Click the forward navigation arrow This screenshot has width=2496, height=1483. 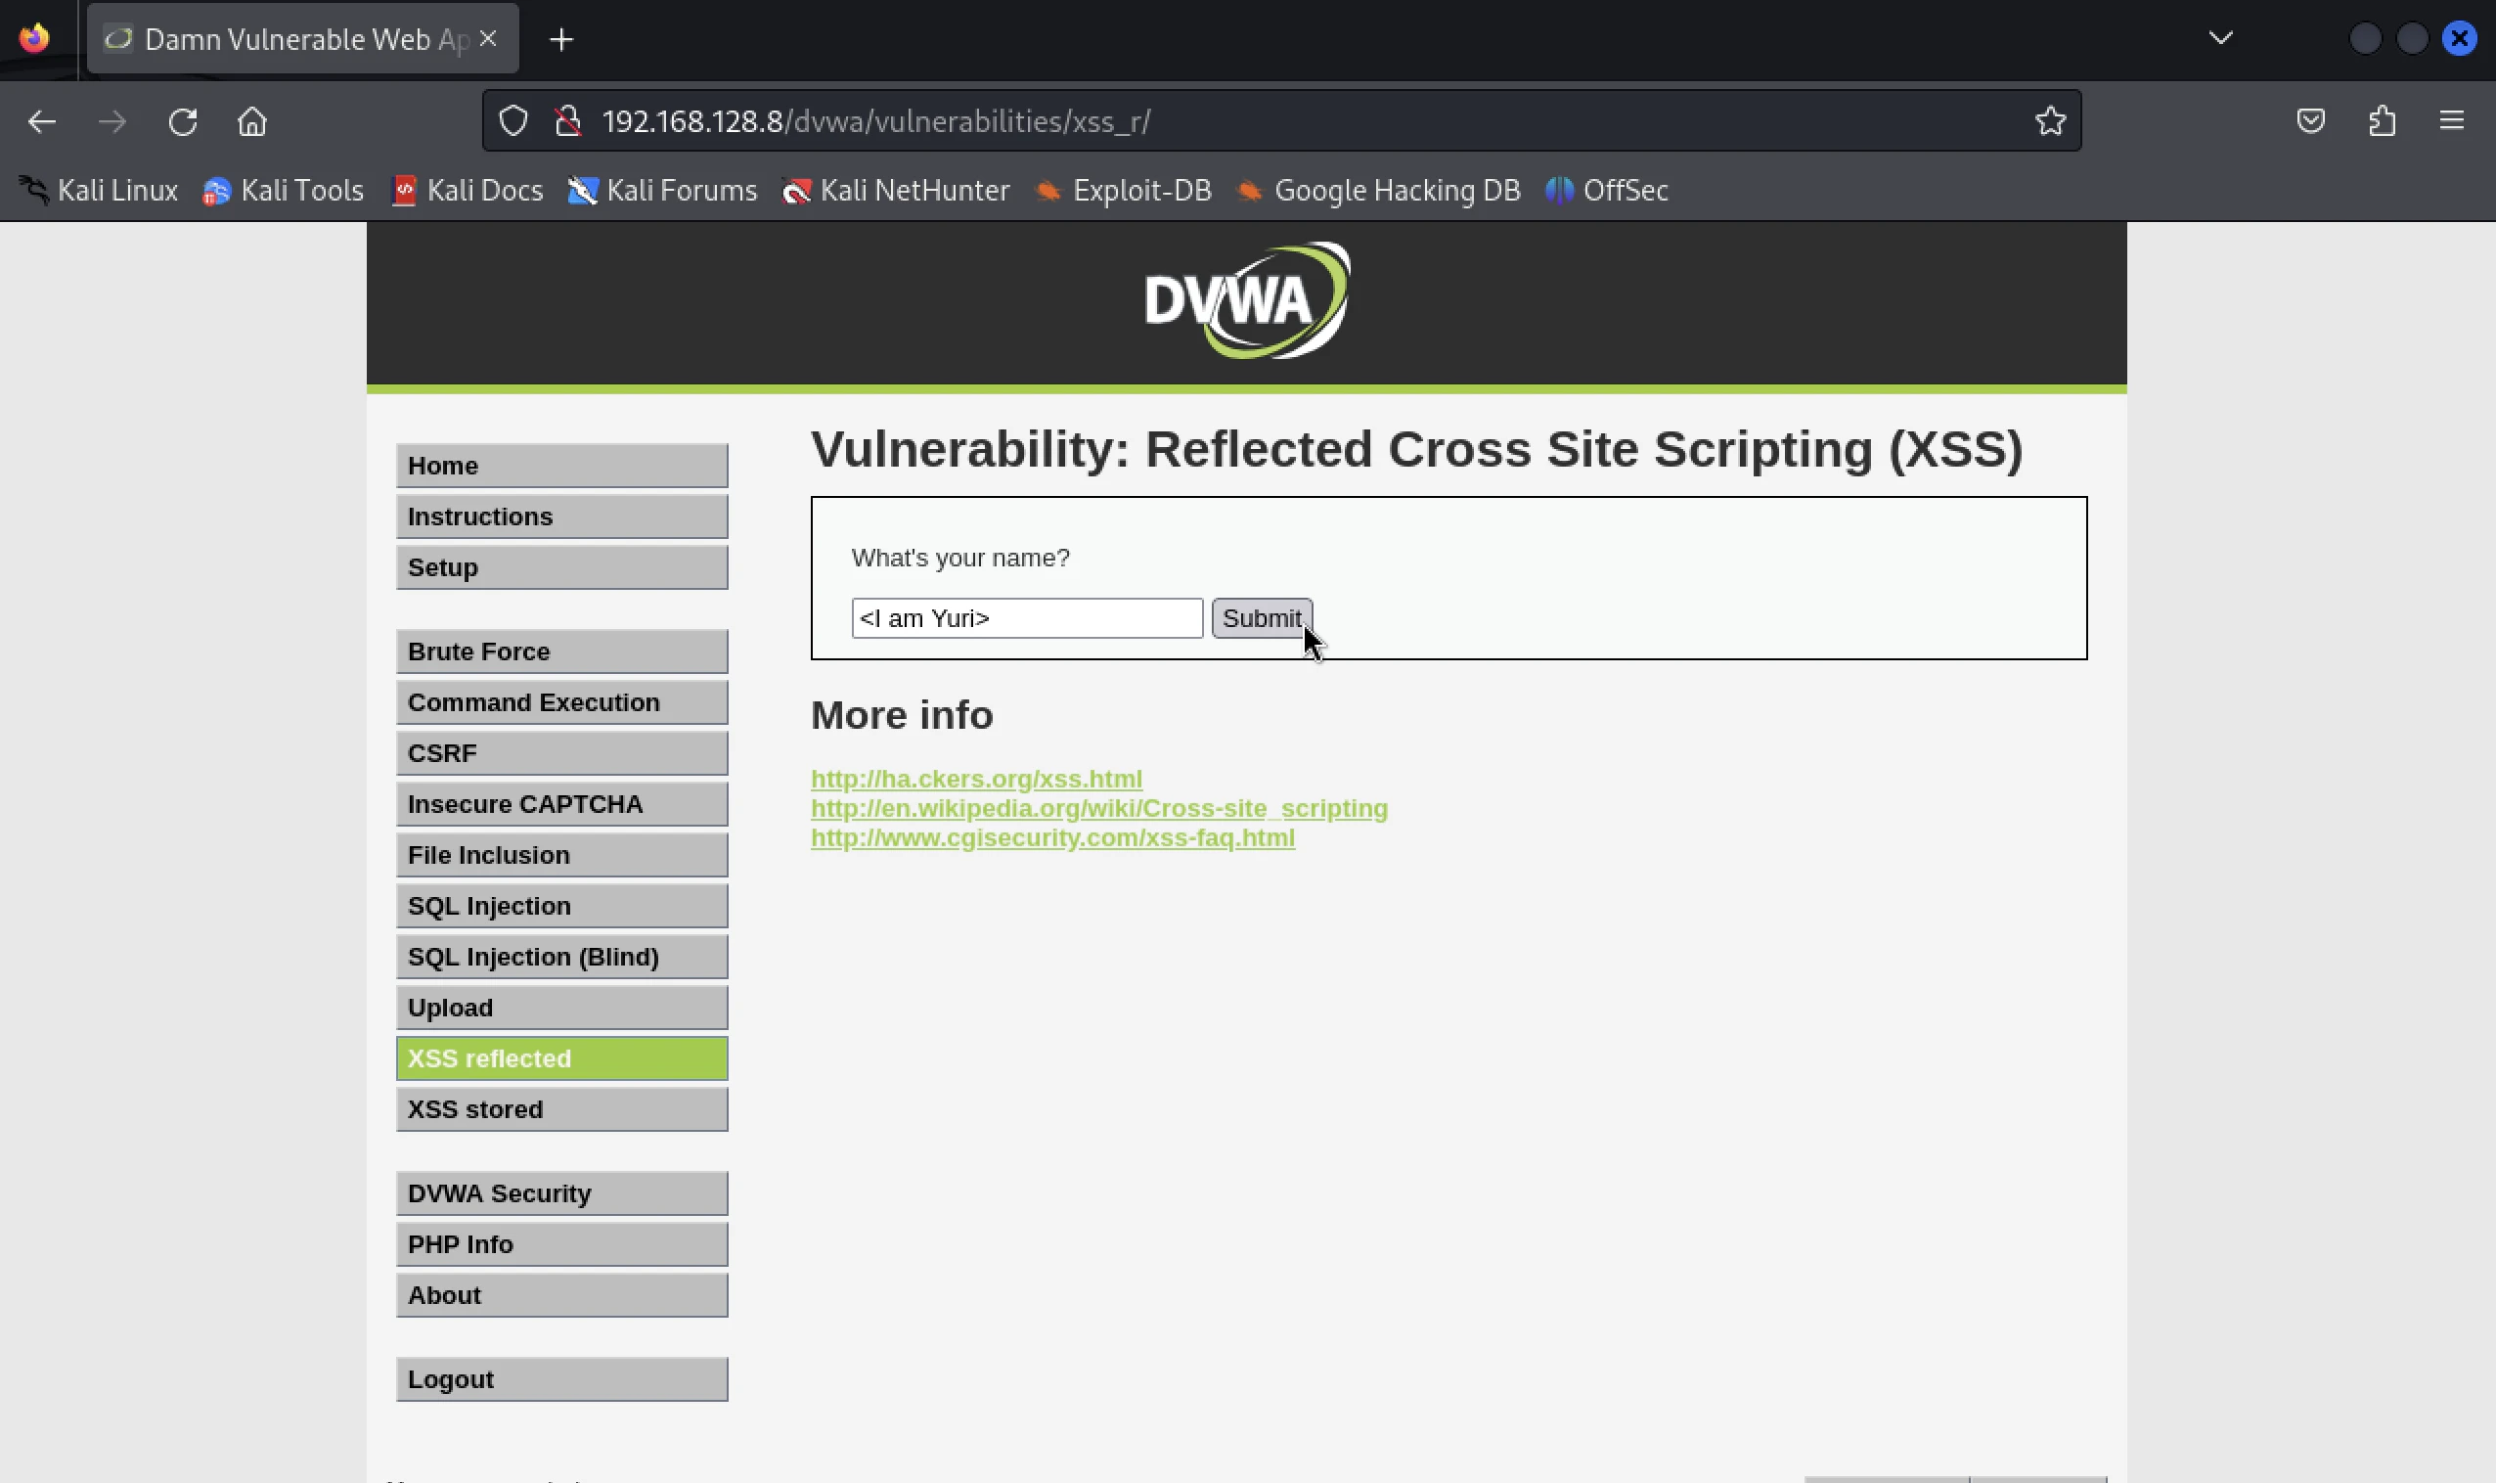pos(111,122)
